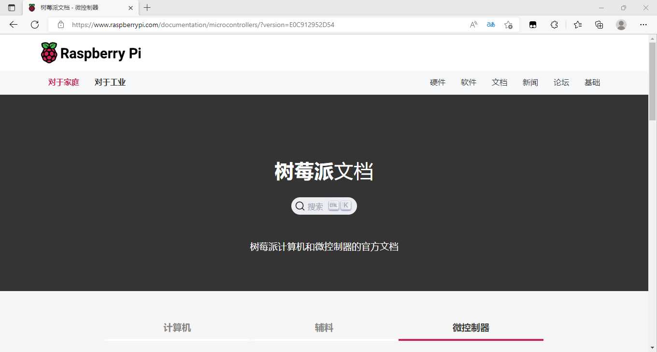Add this page to favorites with the star-plus icon
Screen dimensions: 657x352
pos(508,25)
